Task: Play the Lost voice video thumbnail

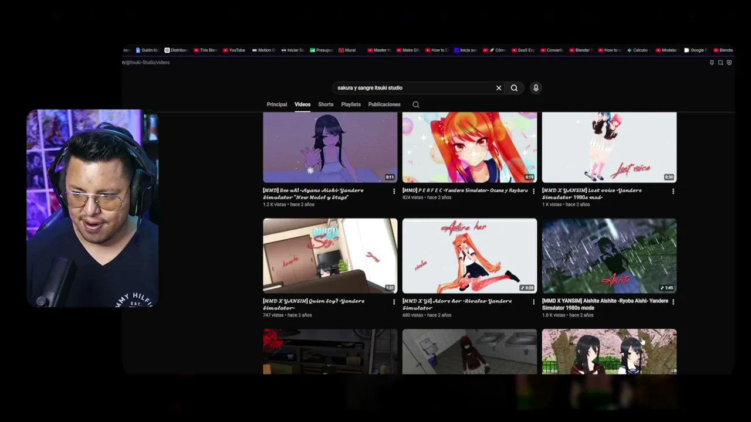Action: coord(609,147)
